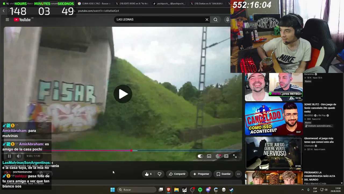Image resolution: width=344 pixels, height=194 pixels.
Task: Change ESP LAA keyboard language
Action: coord(315,190)
